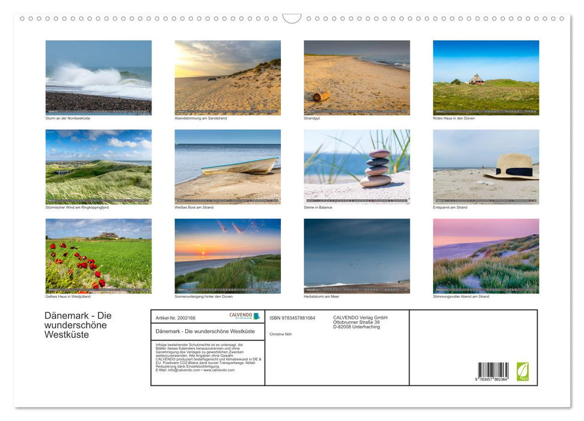The width and height of the screenshot is (584, 421).
Task: Click the CALVENDO Verlag GmbH address block
Action: coord(360,322)
